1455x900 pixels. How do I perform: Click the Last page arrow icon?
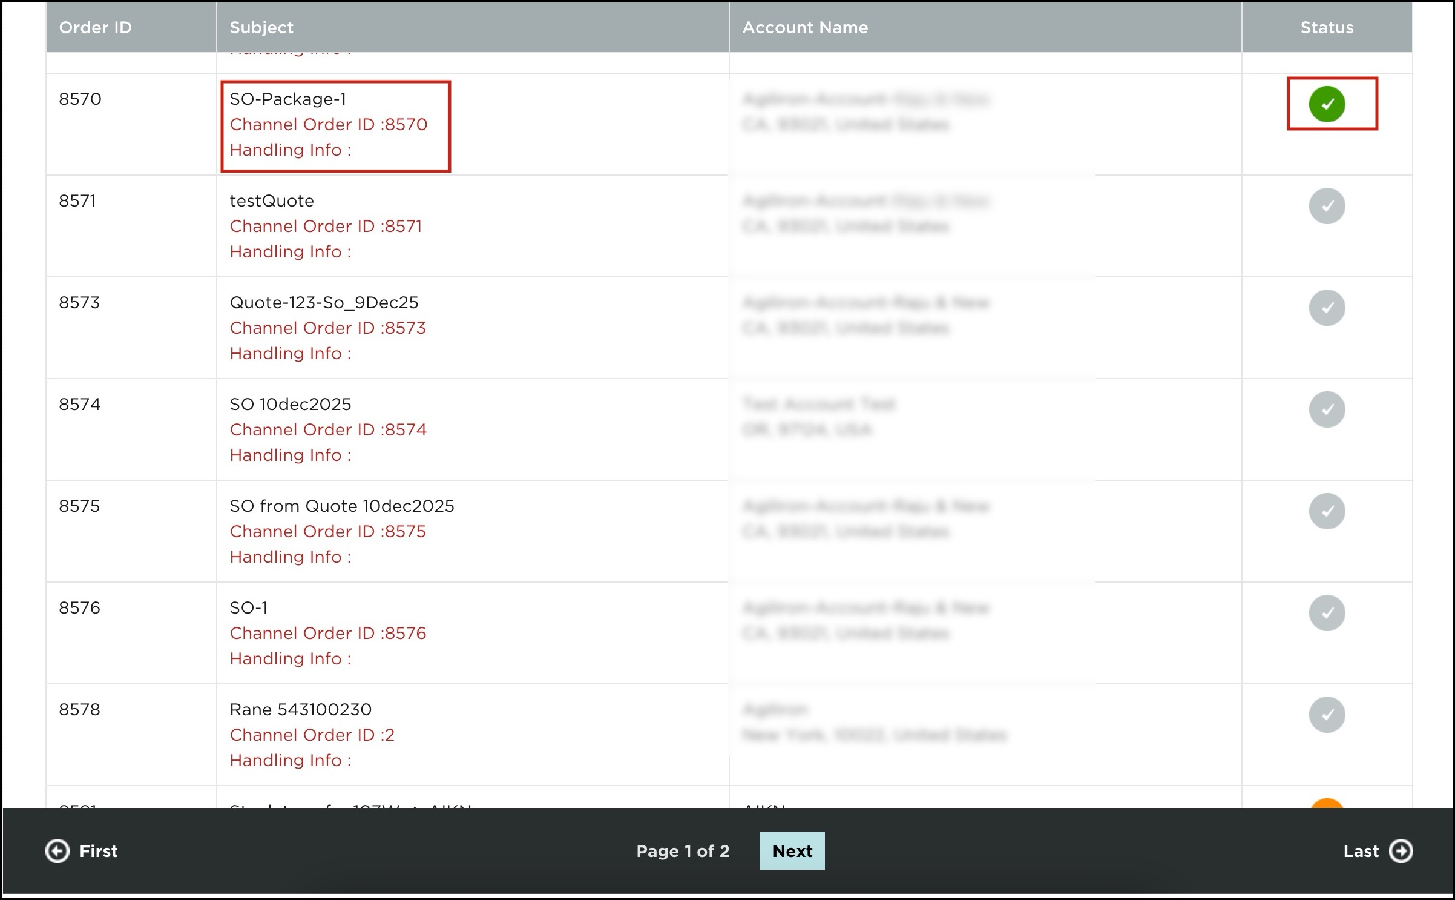coord(1401,851)
